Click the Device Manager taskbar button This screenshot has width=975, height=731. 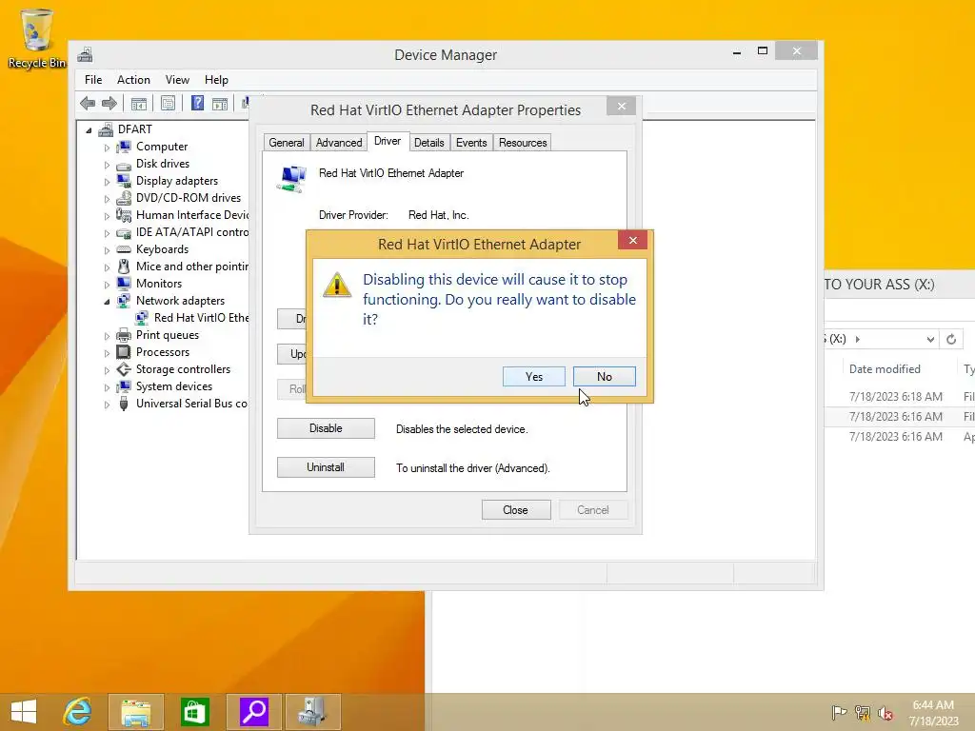coord(312,712)
